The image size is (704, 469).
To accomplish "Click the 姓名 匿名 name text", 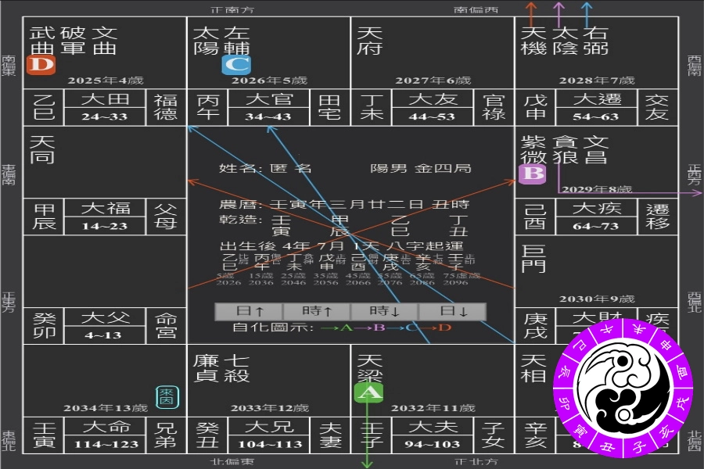I will tap(266, 168).
